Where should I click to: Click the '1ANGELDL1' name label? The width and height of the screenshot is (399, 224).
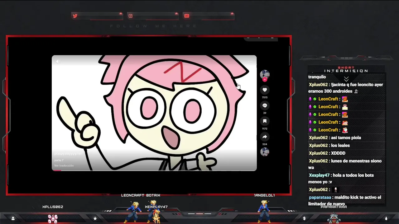(264, 195)
